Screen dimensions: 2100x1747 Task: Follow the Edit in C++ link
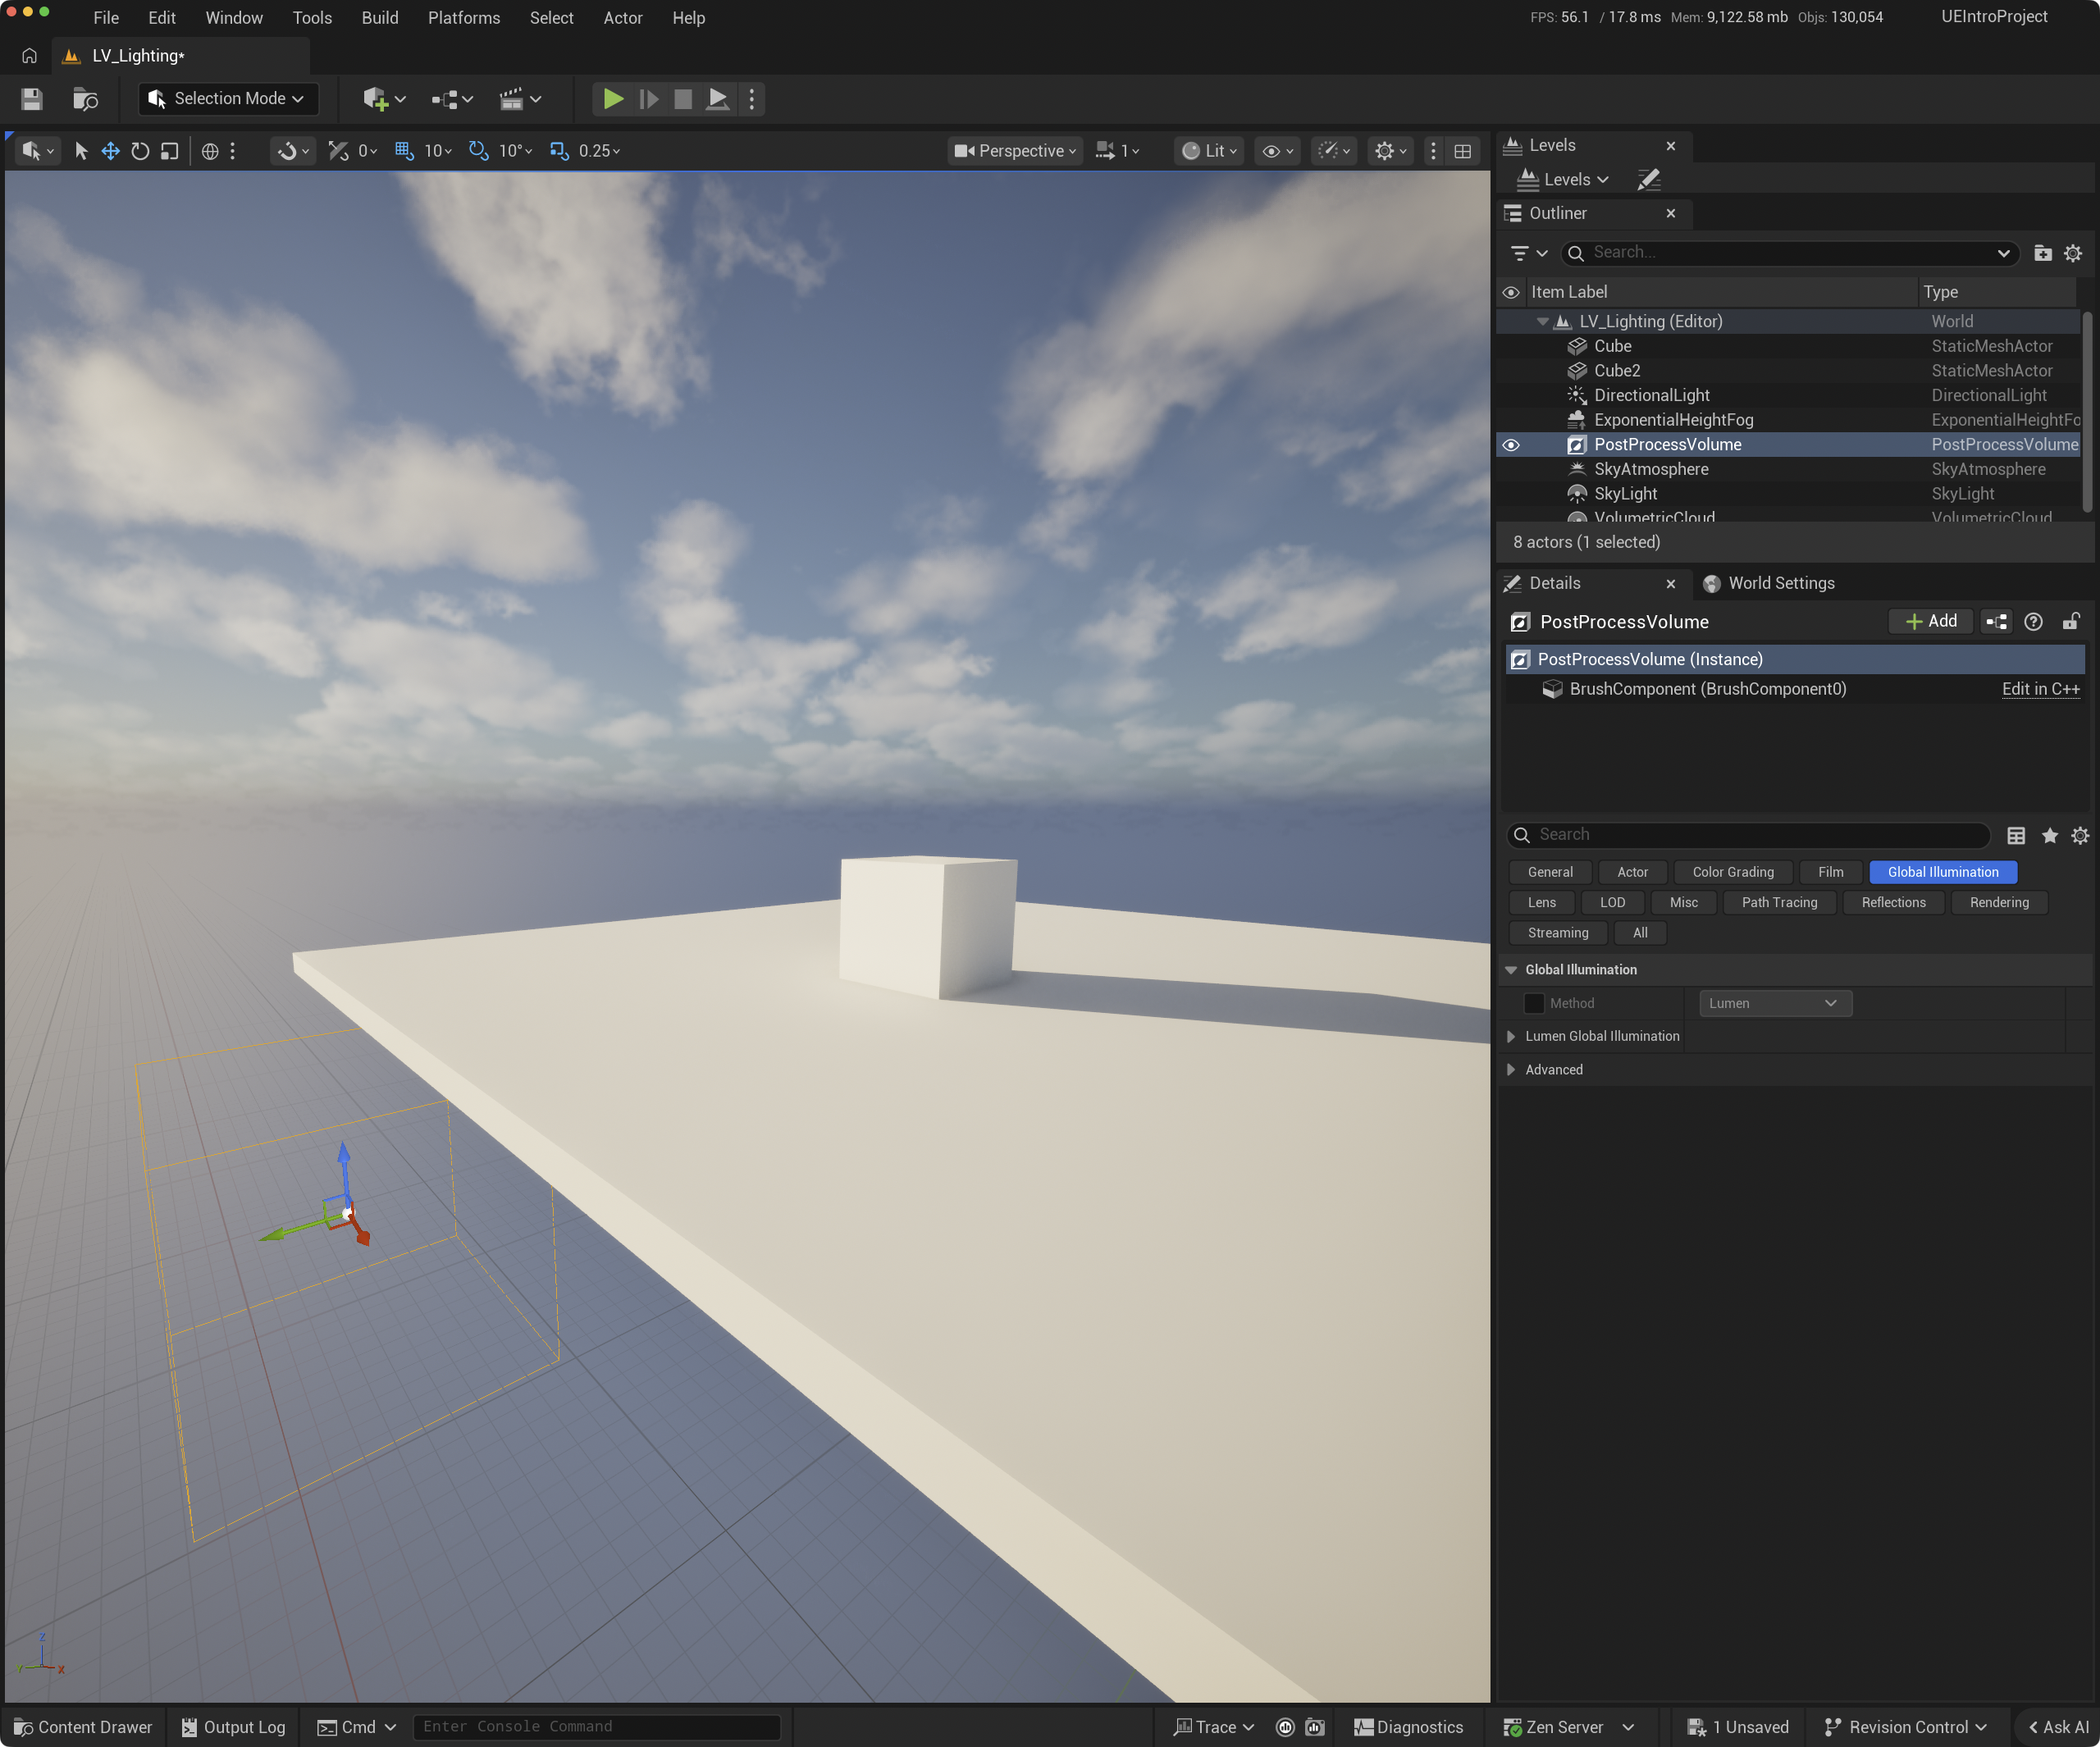(x=2040, y=689)
